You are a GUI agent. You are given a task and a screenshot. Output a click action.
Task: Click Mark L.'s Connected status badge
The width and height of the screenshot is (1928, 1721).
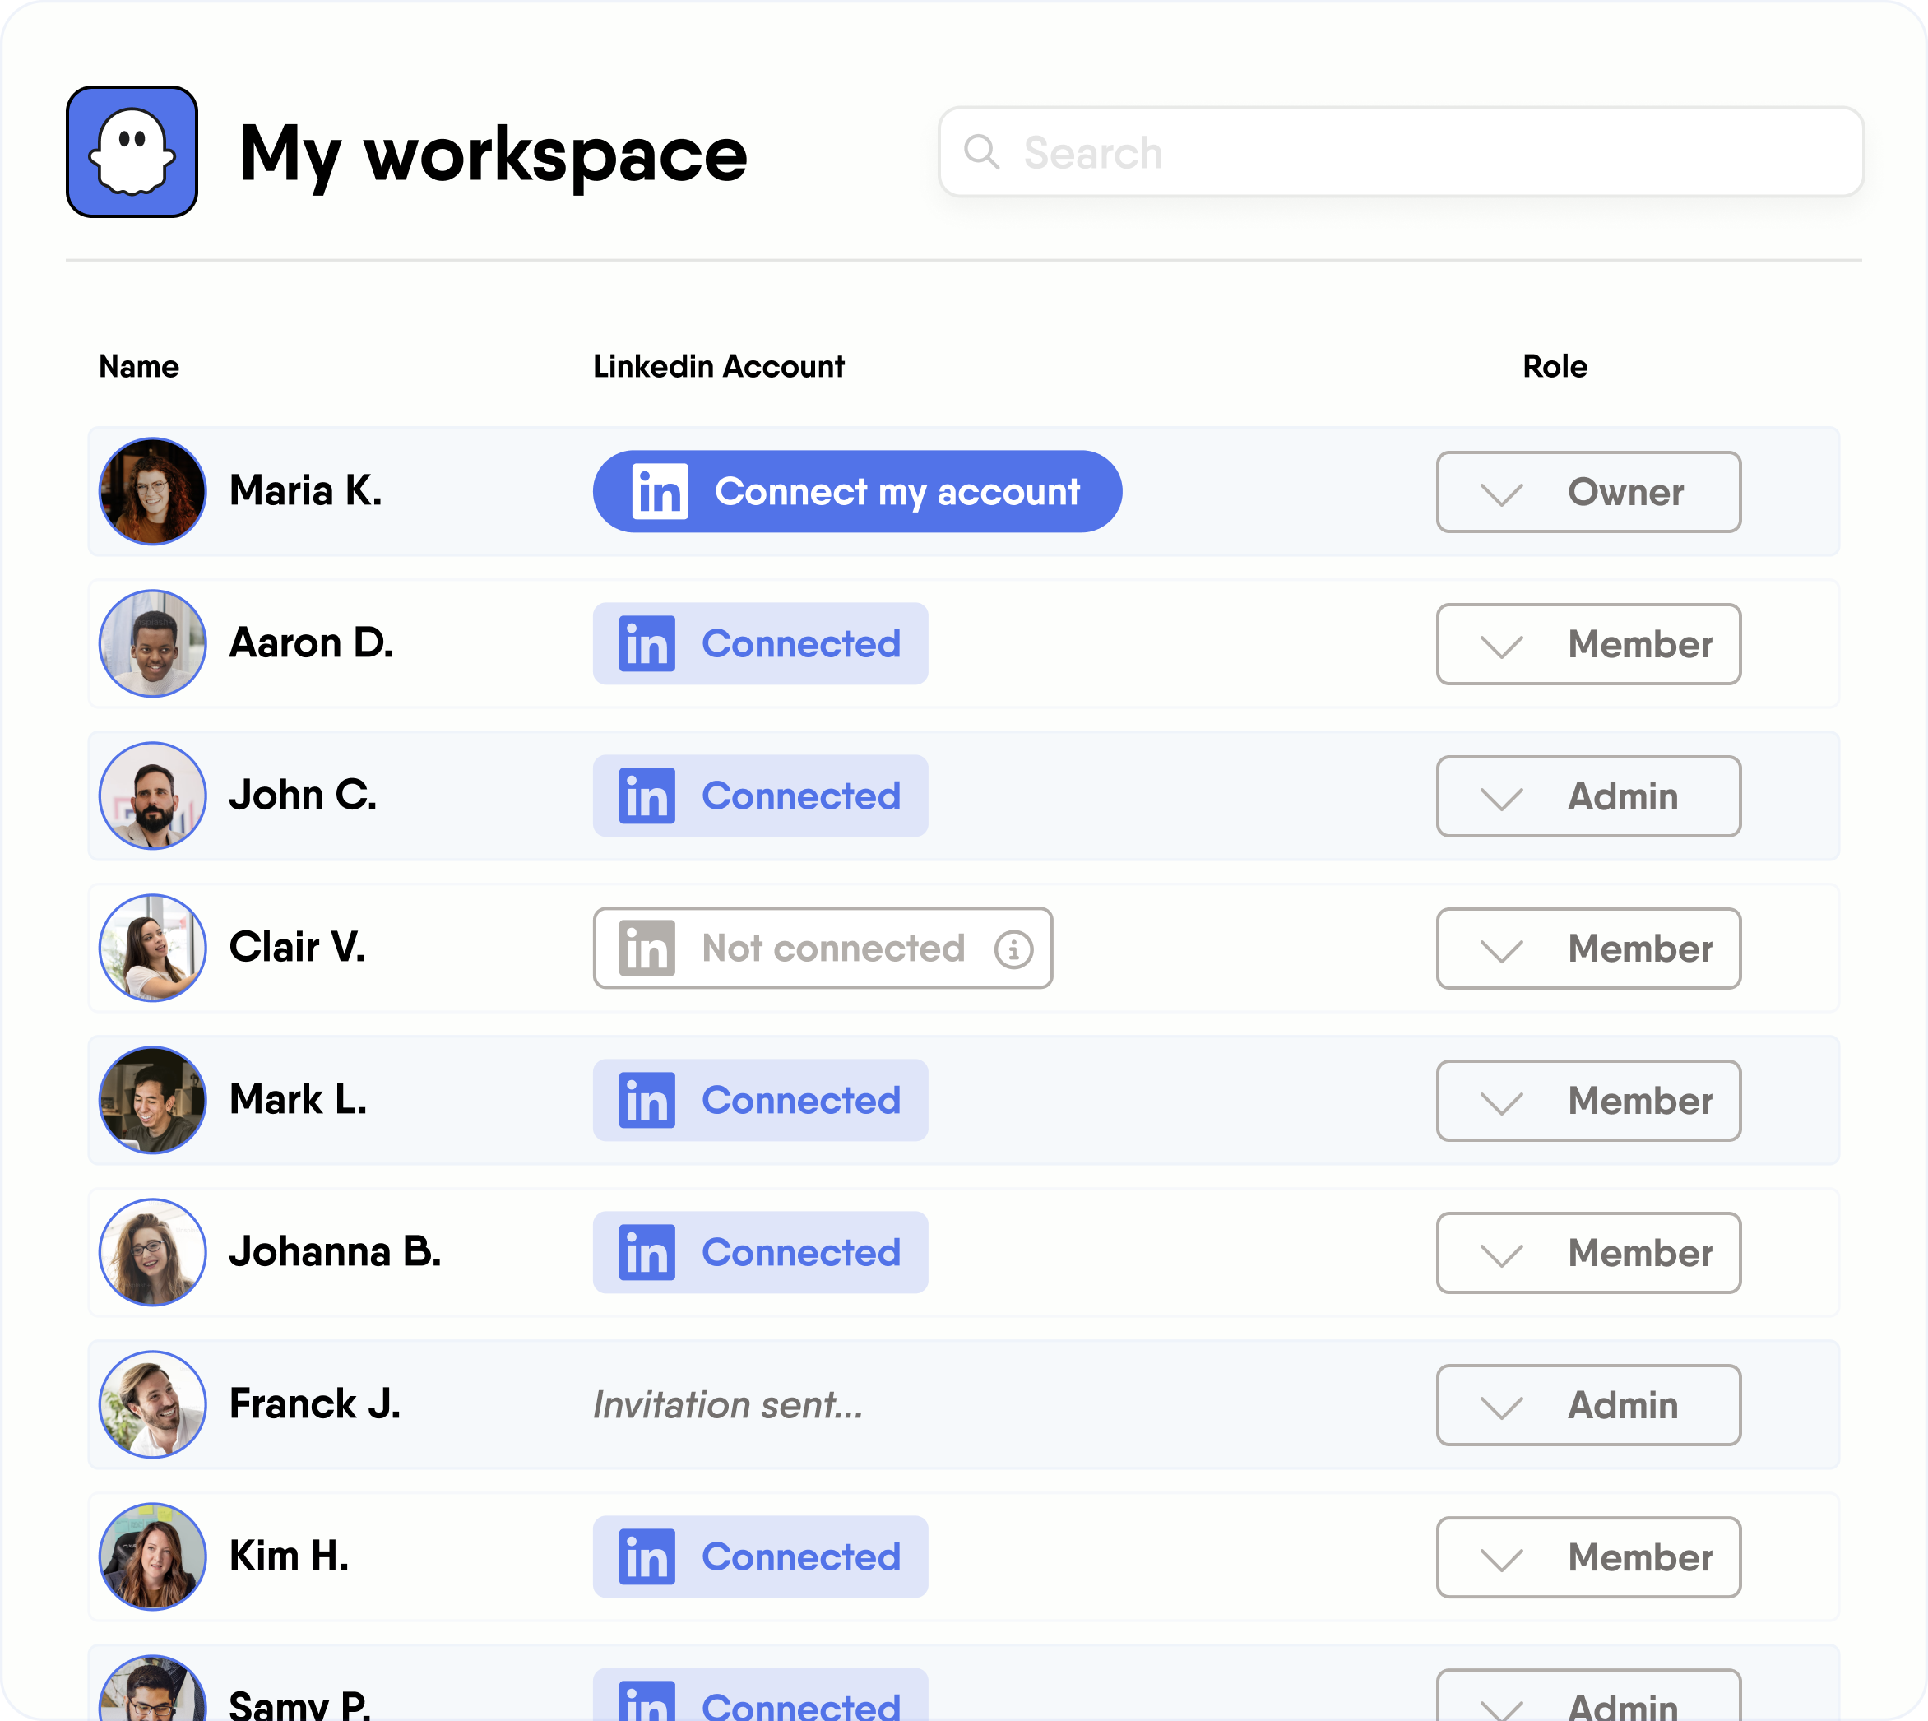(759, 1100)
